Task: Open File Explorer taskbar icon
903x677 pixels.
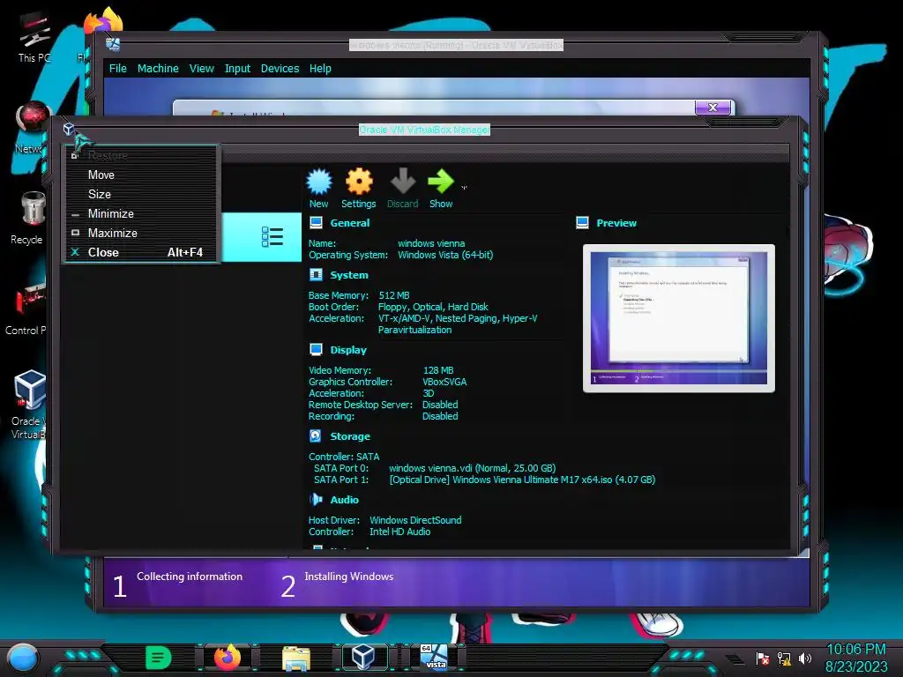Action: tap(296, 658)
